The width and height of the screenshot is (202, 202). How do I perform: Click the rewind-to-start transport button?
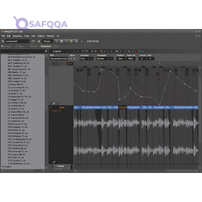pos(66,41)
